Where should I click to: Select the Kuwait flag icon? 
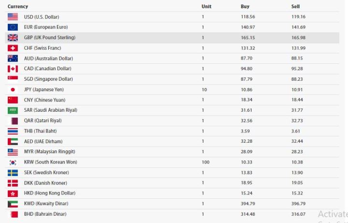click(13, 204)
